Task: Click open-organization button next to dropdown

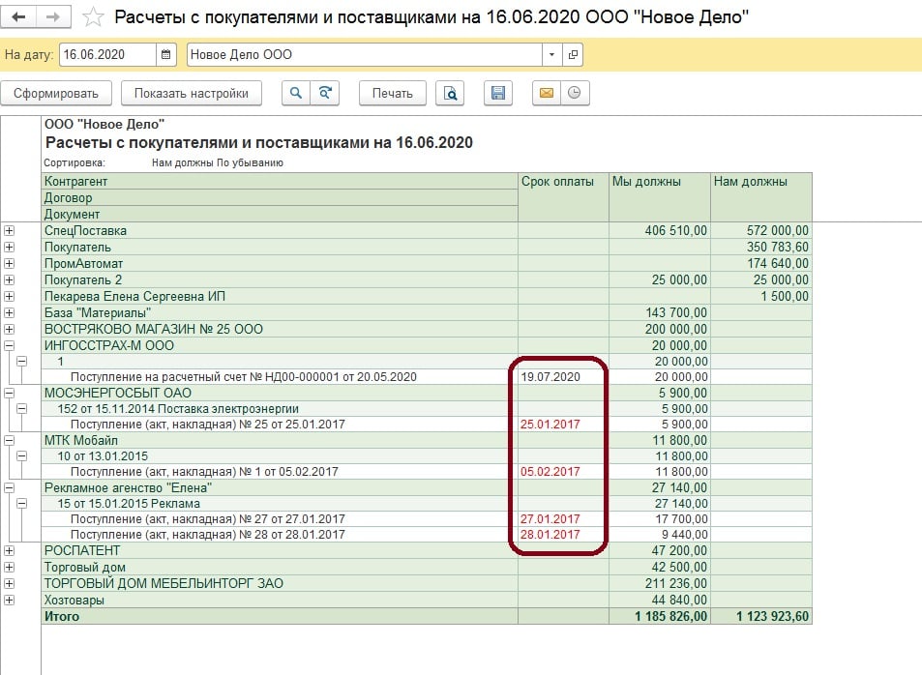Action: click(x=573, y=55)
